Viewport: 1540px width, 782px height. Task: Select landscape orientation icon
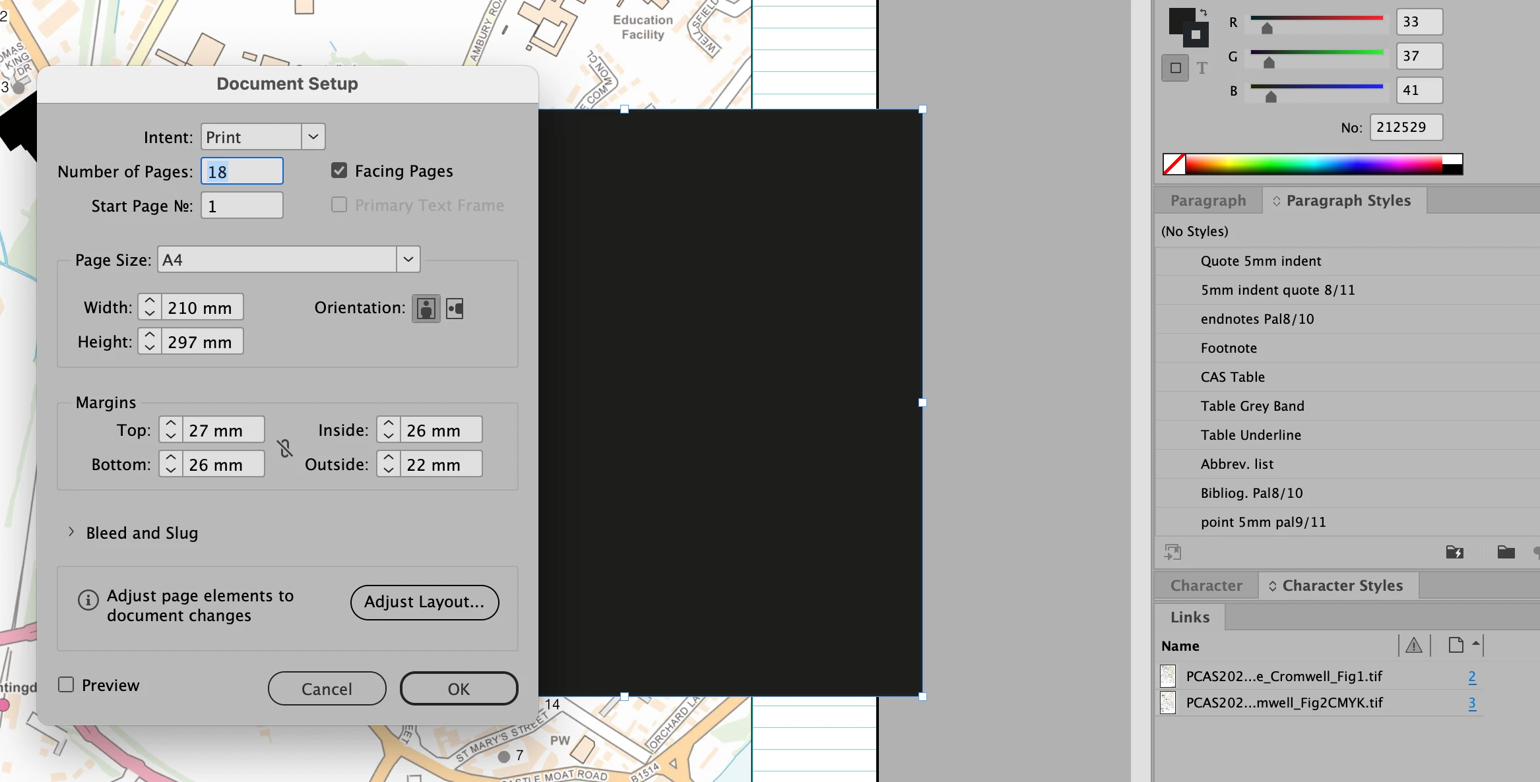pos(455,308)
